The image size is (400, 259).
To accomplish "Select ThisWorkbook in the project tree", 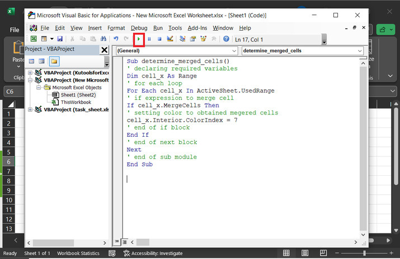I will point(76,102).
